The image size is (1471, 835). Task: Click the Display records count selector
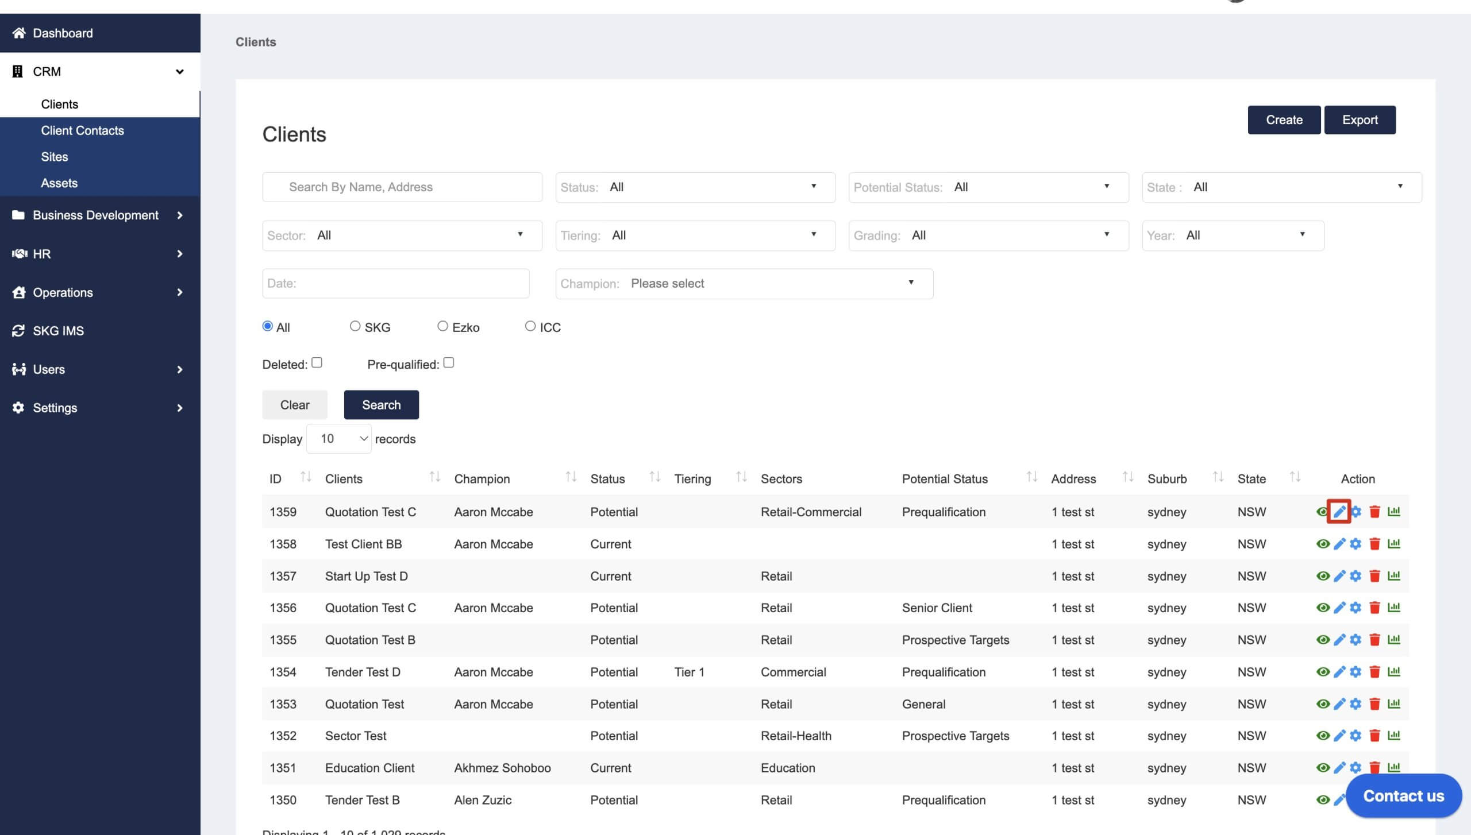338,438
